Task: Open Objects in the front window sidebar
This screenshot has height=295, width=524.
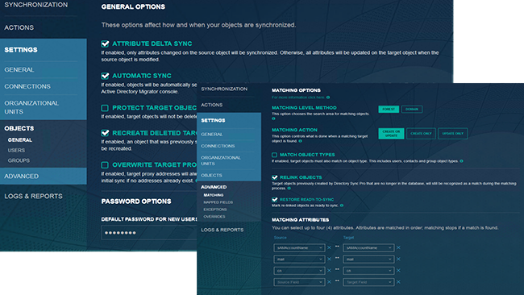Action: pos(211,175)
